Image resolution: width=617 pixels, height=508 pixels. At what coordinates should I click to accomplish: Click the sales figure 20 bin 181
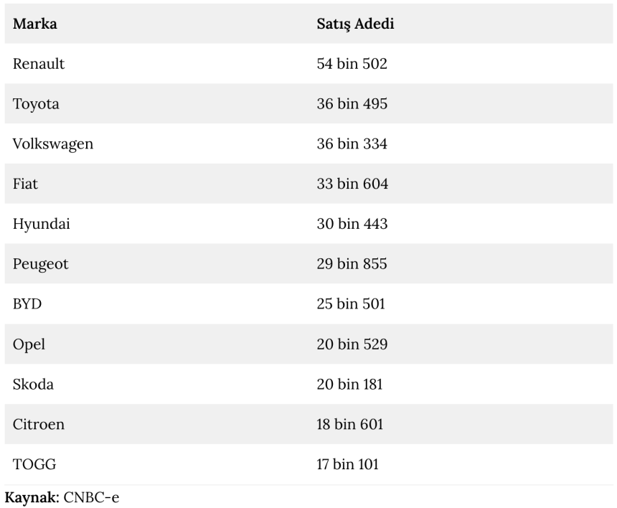pos(349,385)
